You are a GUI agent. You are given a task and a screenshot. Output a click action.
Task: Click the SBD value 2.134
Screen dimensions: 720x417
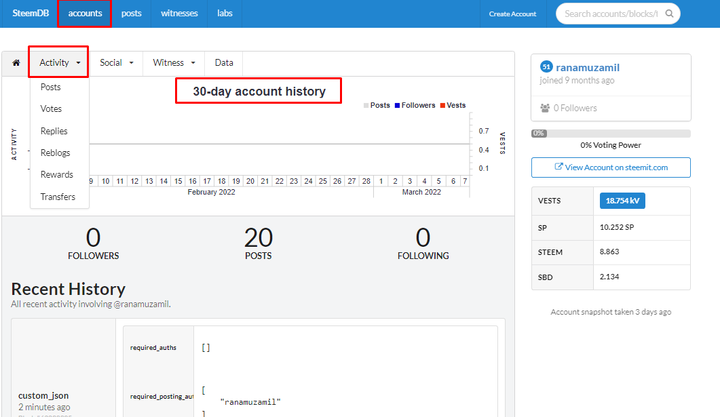pos(609,277)
